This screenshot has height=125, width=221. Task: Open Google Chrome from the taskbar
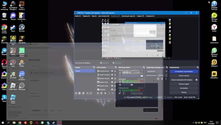pyautogui.click(x=20, y=123)
